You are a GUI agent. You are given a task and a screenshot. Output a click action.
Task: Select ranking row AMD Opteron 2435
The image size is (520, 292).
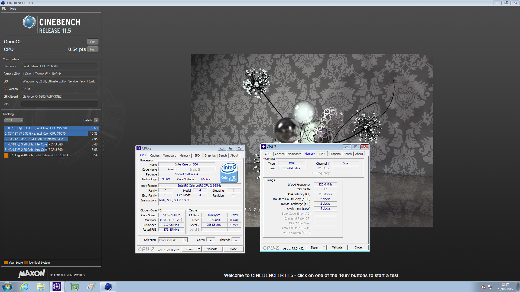tap(51, 139)
